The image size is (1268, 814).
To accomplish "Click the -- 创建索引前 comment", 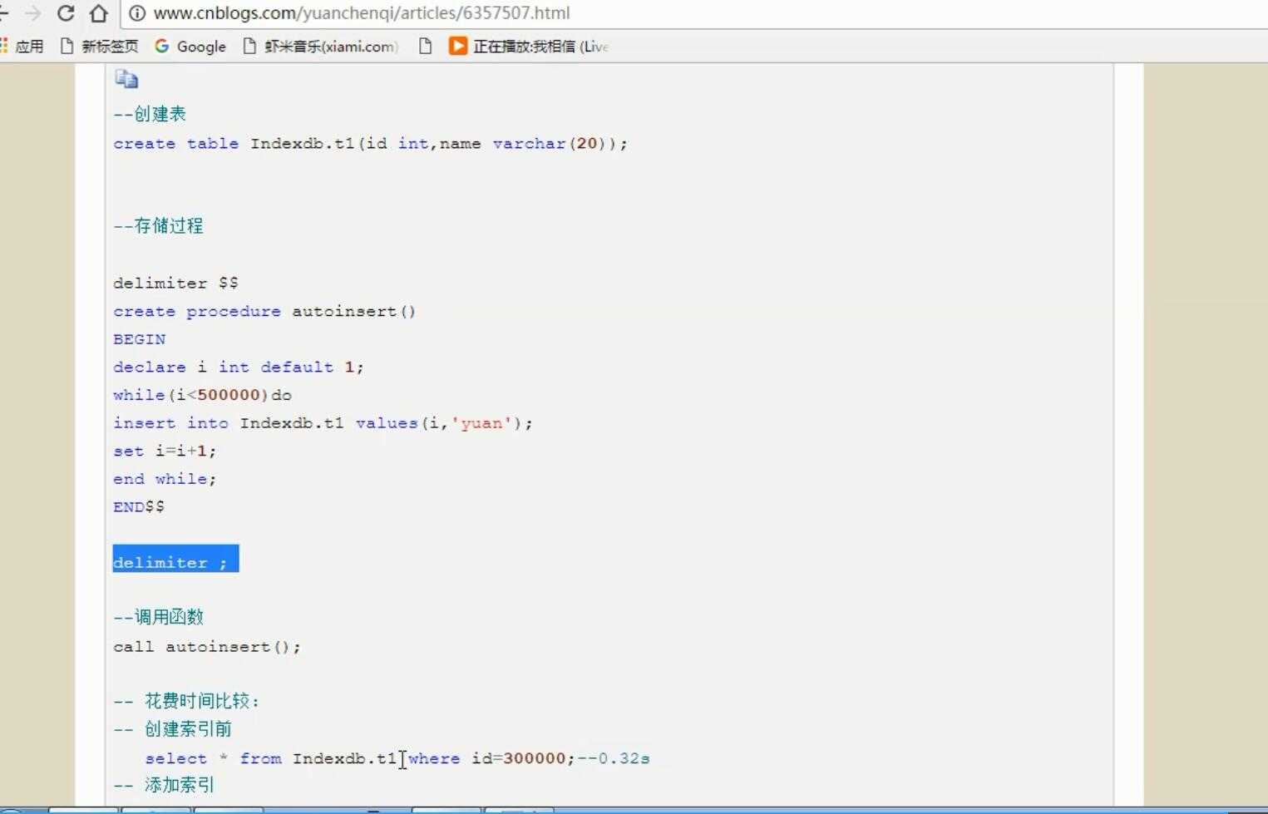I will [172, 729].
